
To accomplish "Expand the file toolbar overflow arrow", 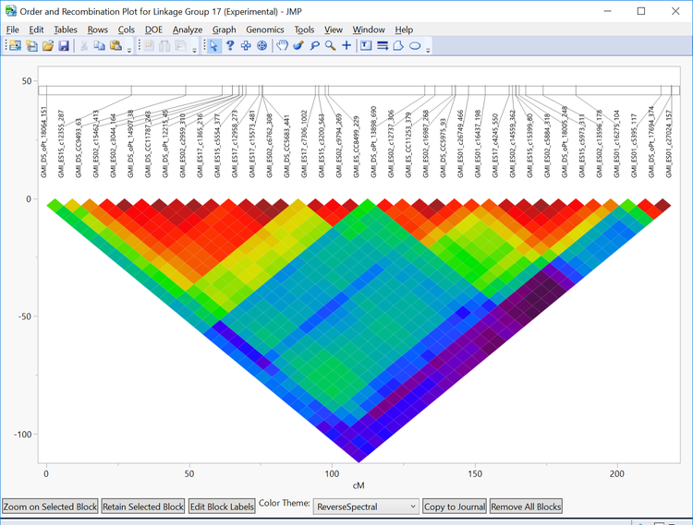I will click(x=129, y=51).
